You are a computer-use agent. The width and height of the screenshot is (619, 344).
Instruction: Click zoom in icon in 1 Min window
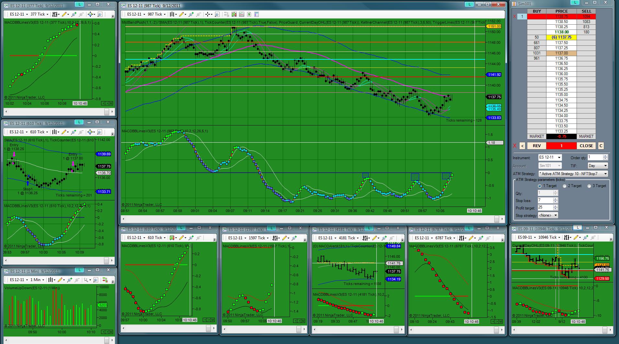click(x=70, y=280)
